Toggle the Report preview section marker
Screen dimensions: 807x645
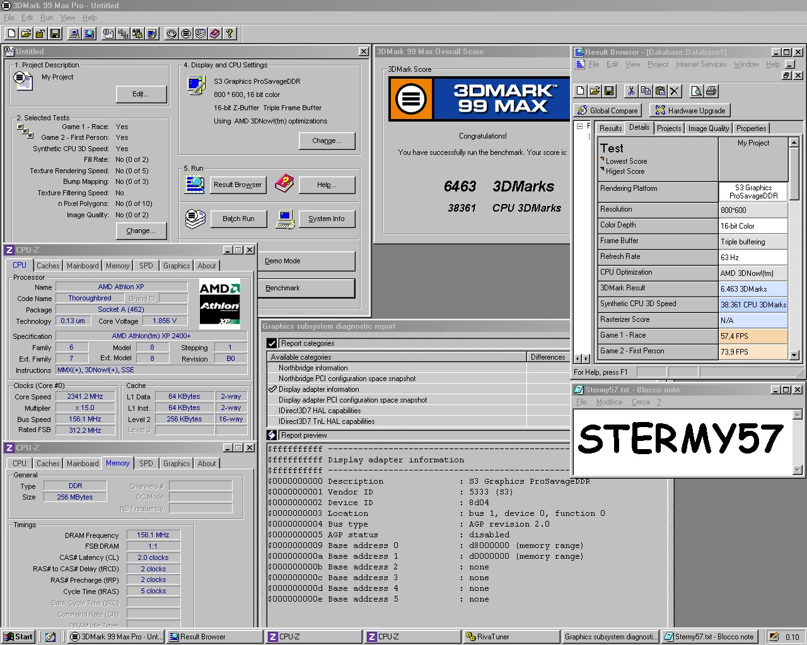point(272,435)
